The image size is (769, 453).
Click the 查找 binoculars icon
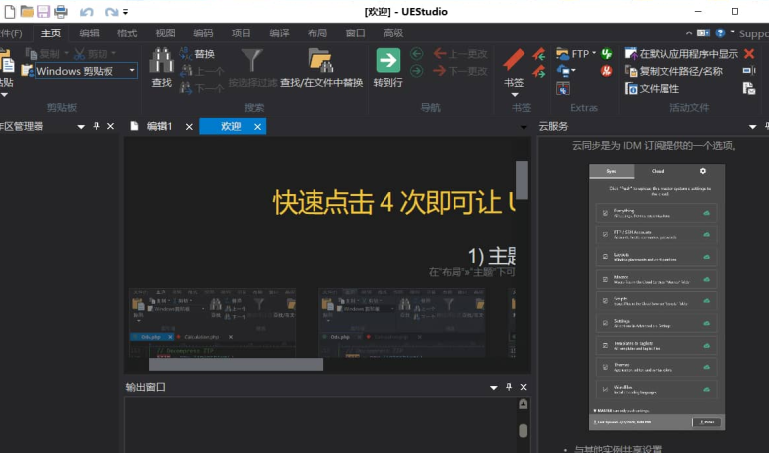click(x=162, y=61)
